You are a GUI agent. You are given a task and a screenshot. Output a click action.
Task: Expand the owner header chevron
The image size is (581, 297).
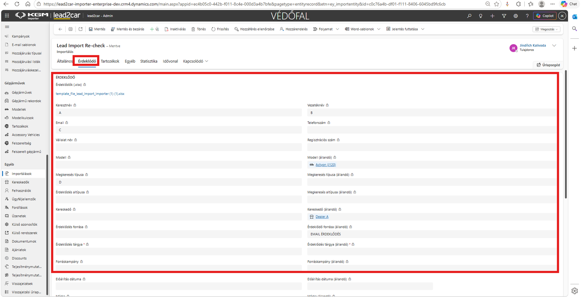[x=554, y=46]
